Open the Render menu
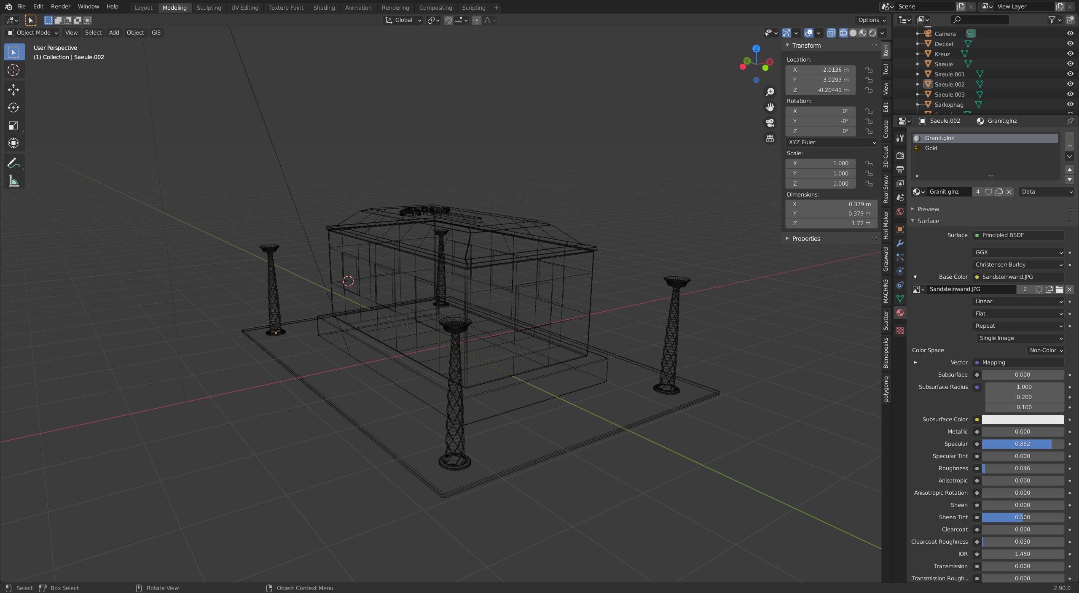Image resolution: width=1079 pixels, height=593 pixels. pyautogui.click(x=60, y=6)
